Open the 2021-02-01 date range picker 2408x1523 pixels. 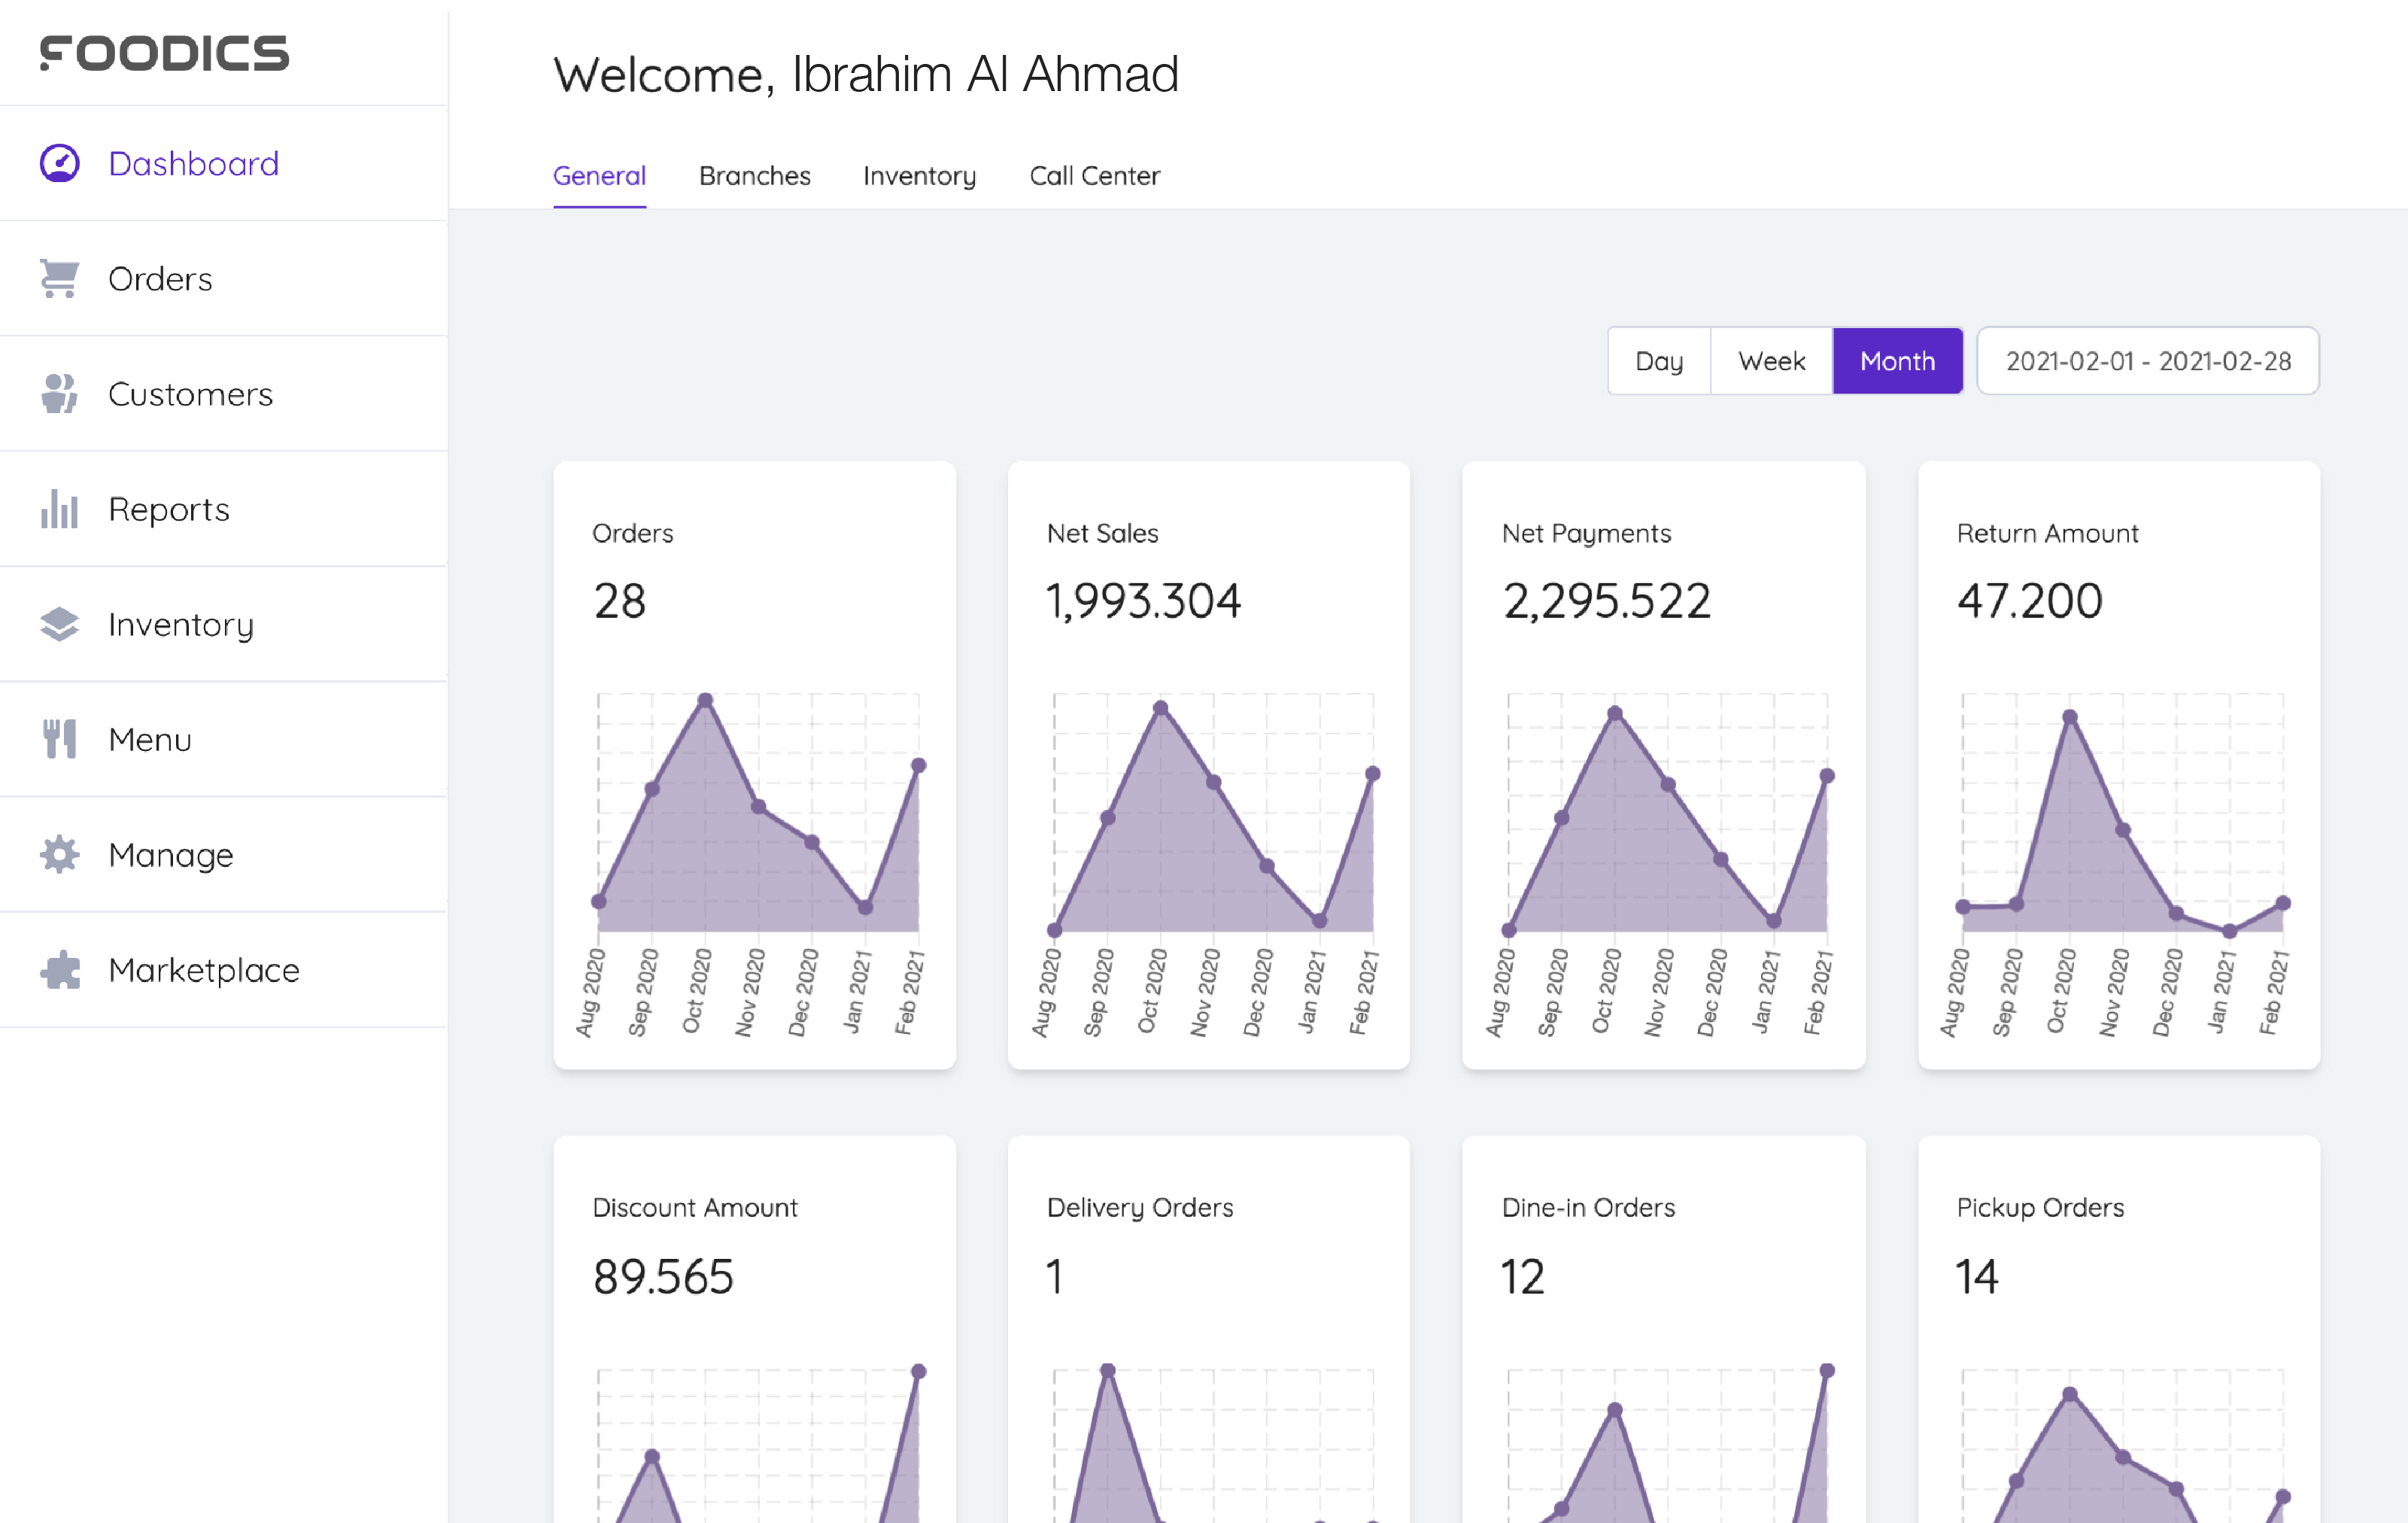click(x=2147, y=361)
